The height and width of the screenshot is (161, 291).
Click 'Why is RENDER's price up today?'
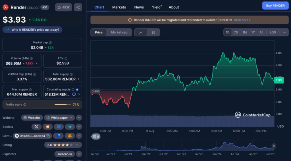(x=33, y=30)
